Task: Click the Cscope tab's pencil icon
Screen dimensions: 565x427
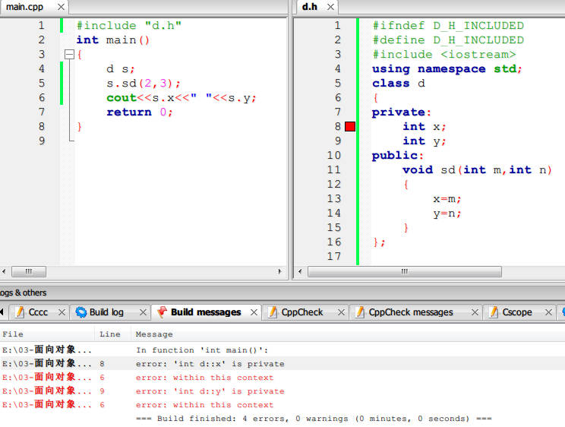Action: (x=492, y=312)
